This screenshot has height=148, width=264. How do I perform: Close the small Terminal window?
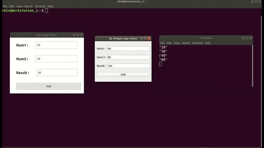[250, 38]
